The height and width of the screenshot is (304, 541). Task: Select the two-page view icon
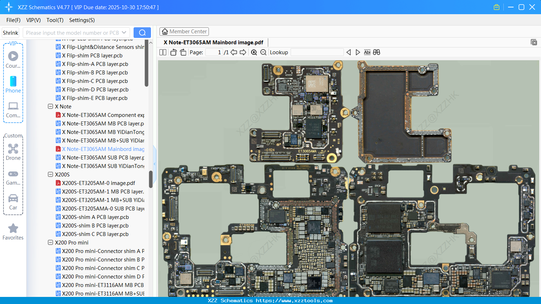162,52
